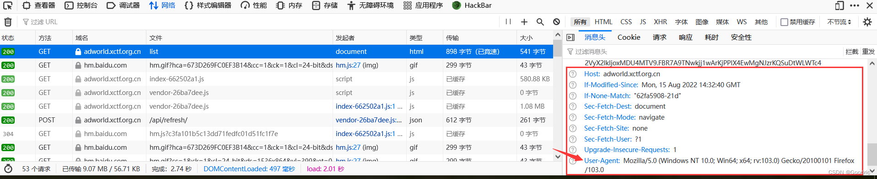Screen dimensions: 877x179
Task: Select the index-662502a1.js script request
Action: pos(276,79)
